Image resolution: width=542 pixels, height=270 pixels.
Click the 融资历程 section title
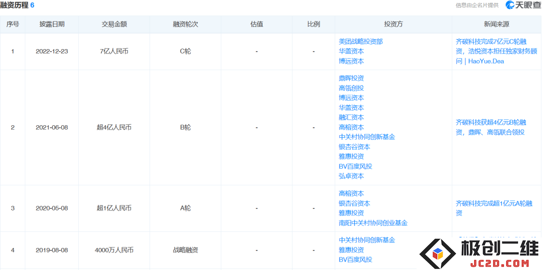pos(14,5)
